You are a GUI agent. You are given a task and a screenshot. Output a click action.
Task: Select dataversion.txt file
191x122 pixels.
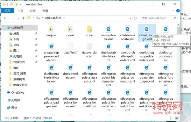point(89,50)
